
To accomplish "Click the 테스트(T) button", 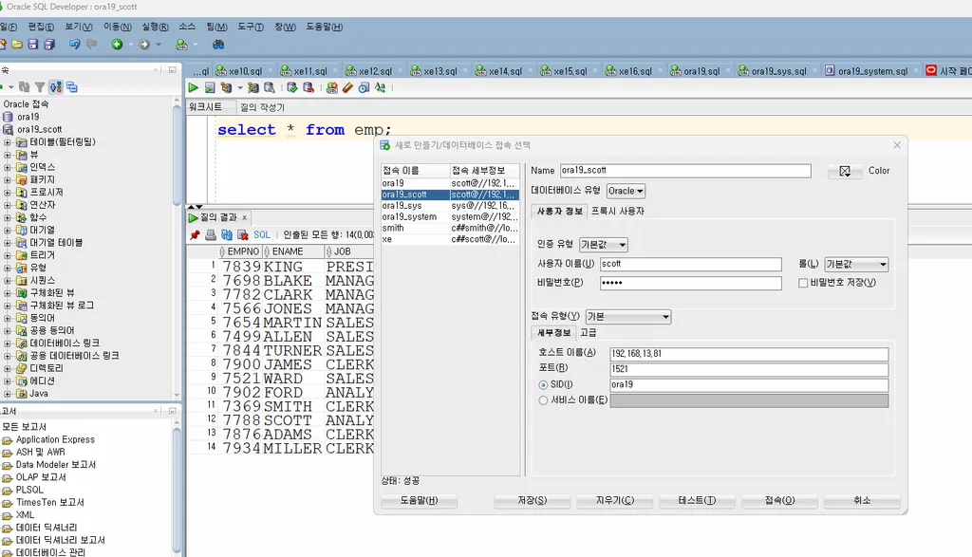I will (x=697, y=501).
